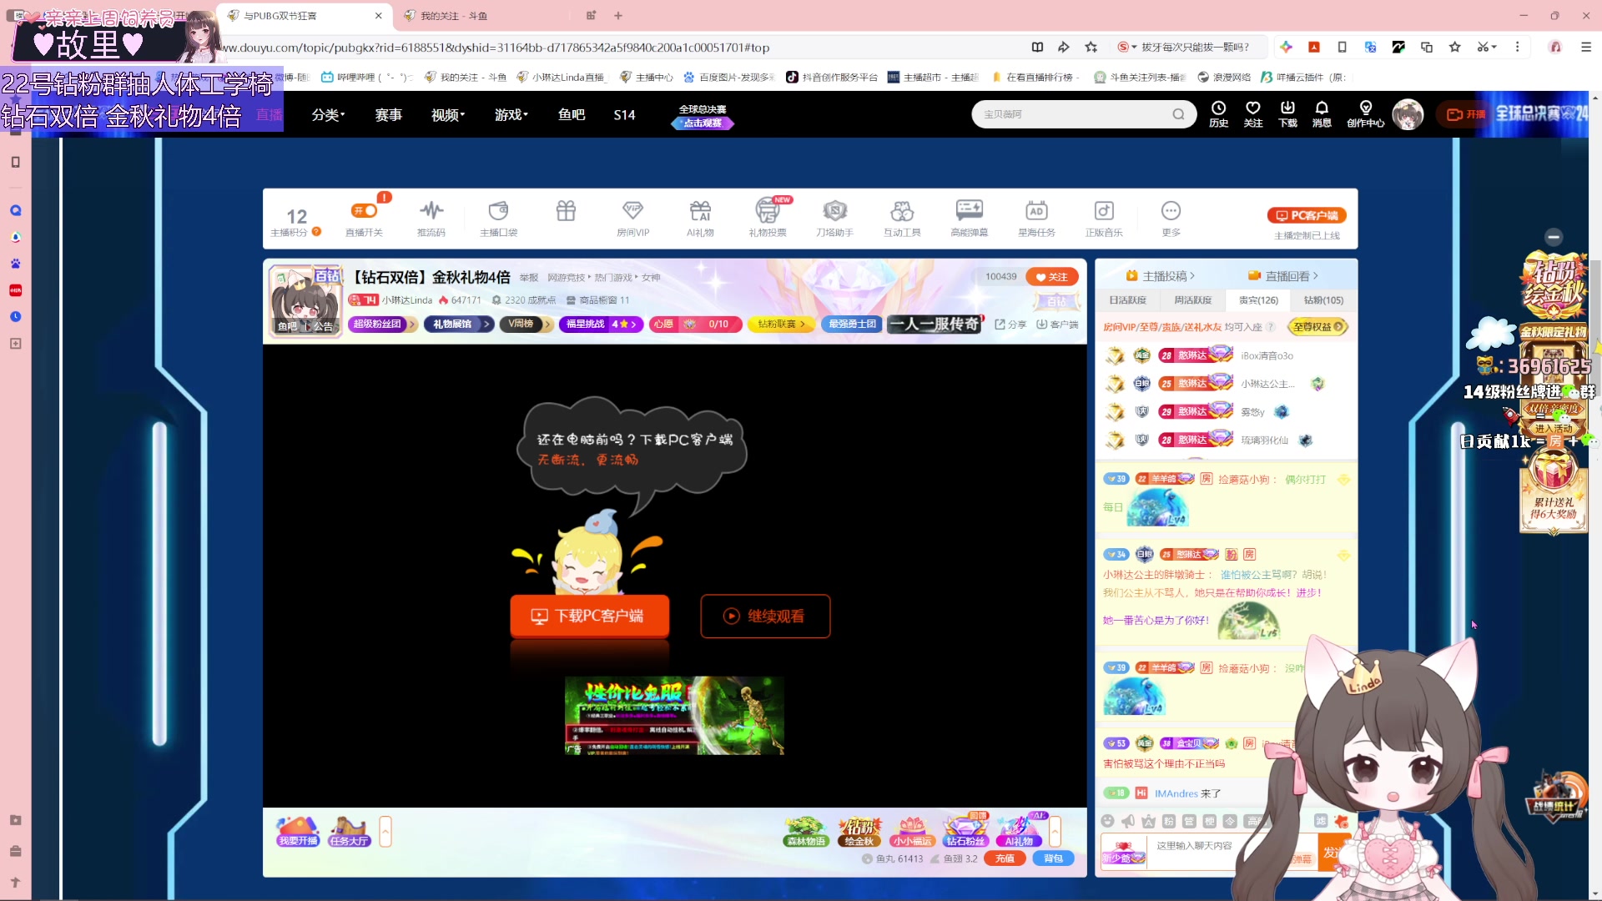Click the 至尊权益 gold button
Screen dimensions: 1602x901
tap(1318, 327)
